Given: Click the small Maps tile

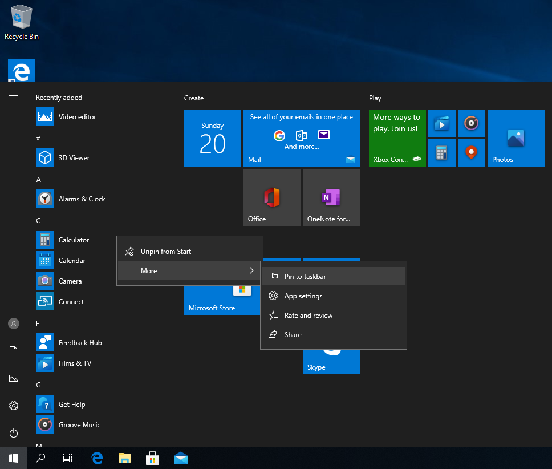Looking at the screenshot, I should (x=472, y=153).
